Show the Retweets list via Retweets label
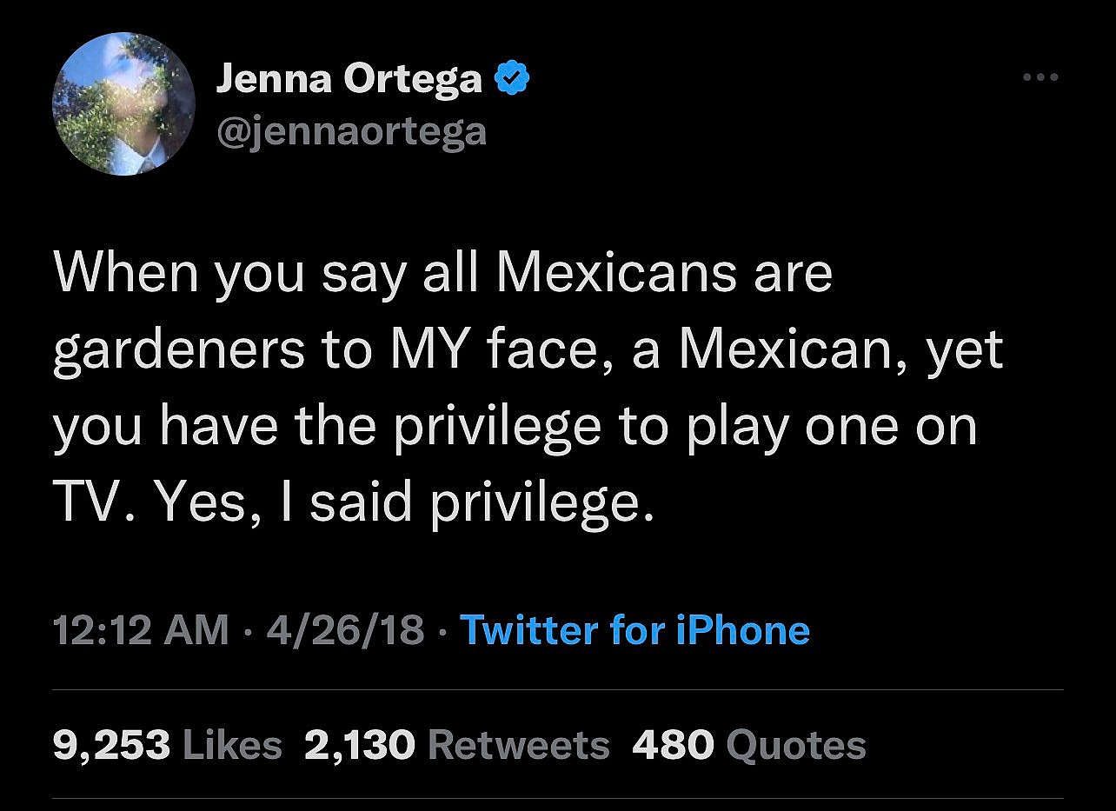The width and height of the screenshot is (1116, 811). 519,745
